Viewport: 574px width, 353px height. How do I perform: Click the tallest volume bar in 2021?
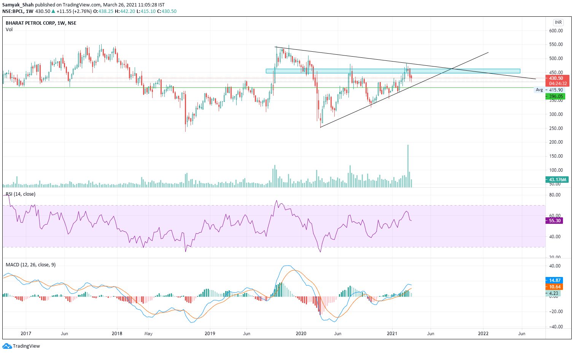pos(408,166)
